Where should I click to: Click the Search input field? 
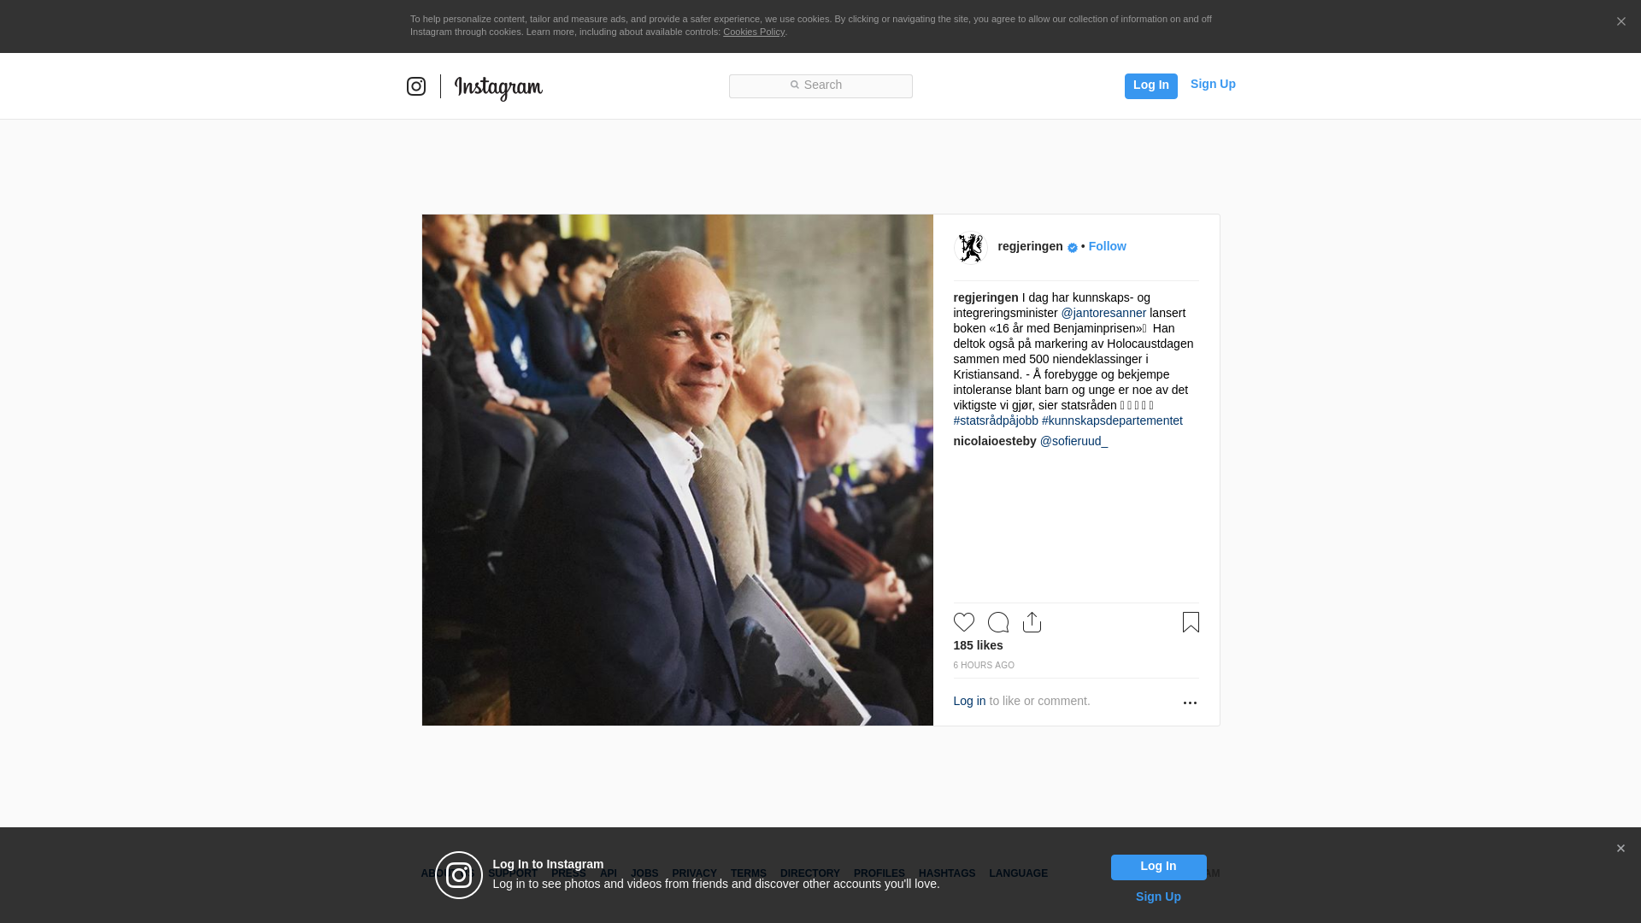820,85
